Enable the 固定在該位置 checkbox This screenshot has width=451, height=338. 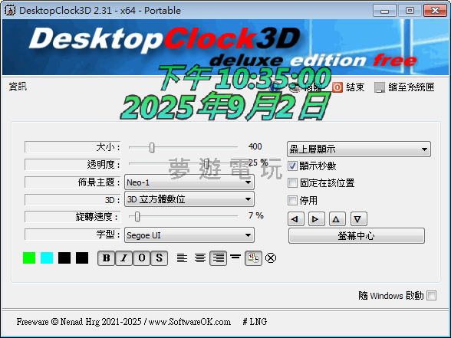point(292,183)
